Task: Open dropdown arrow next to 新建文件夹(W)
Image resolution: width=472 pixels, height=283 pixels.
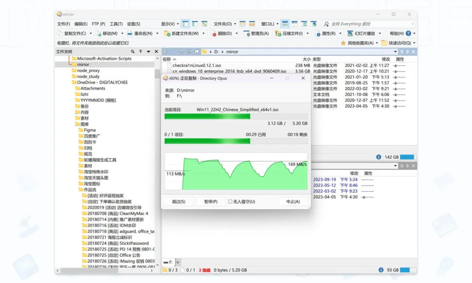Action: pos(203,34)
